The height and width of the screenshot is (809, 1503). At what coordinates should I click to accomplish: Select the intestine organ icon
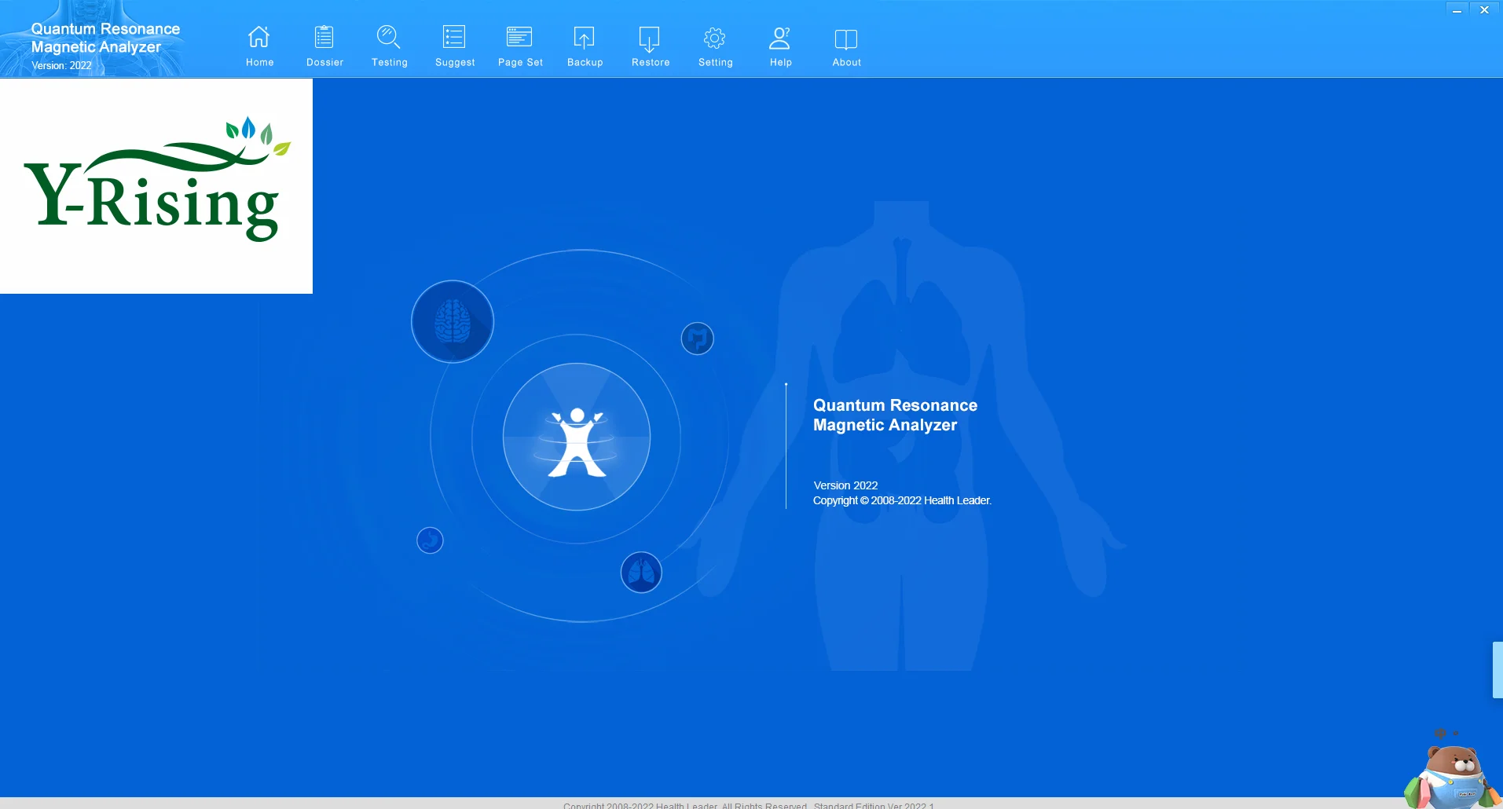click(x=697, y=339)
